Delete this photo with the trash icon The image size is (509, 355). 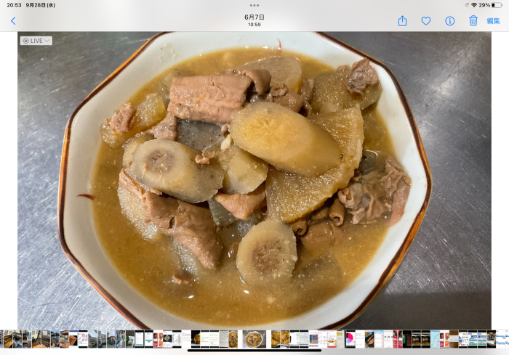[473, 21]
